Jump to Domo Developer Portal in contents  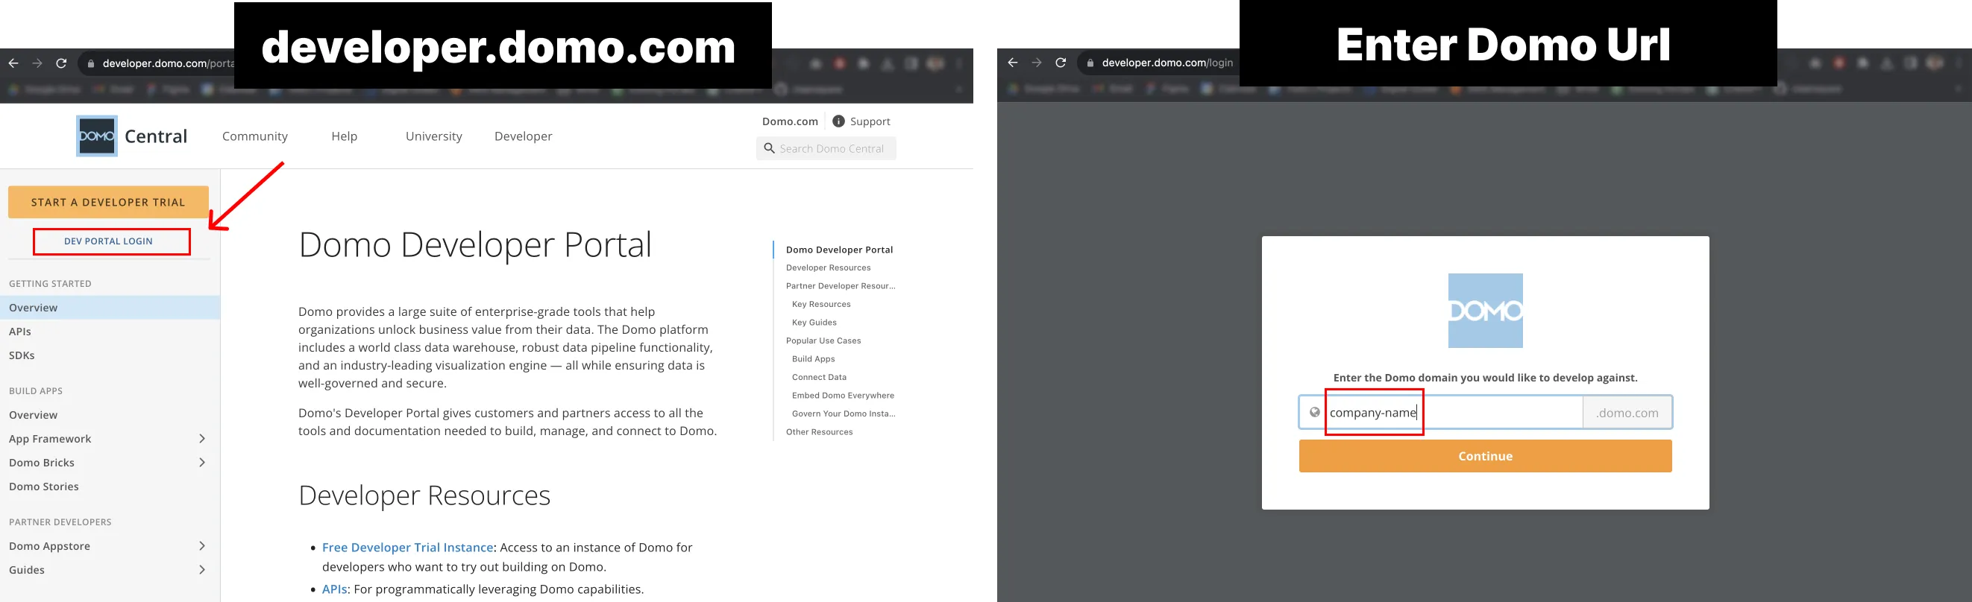click(839, 250)
